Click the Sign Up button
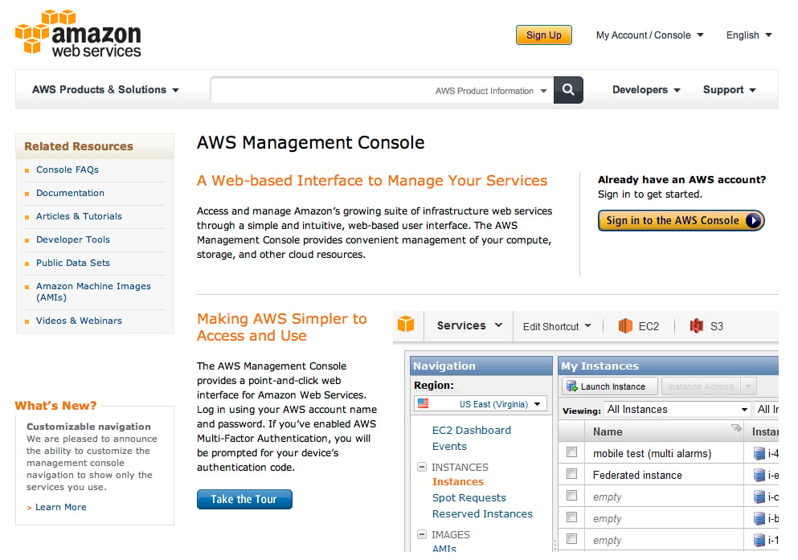The width and height of the screenshot is (798, 560). (543, 35)
